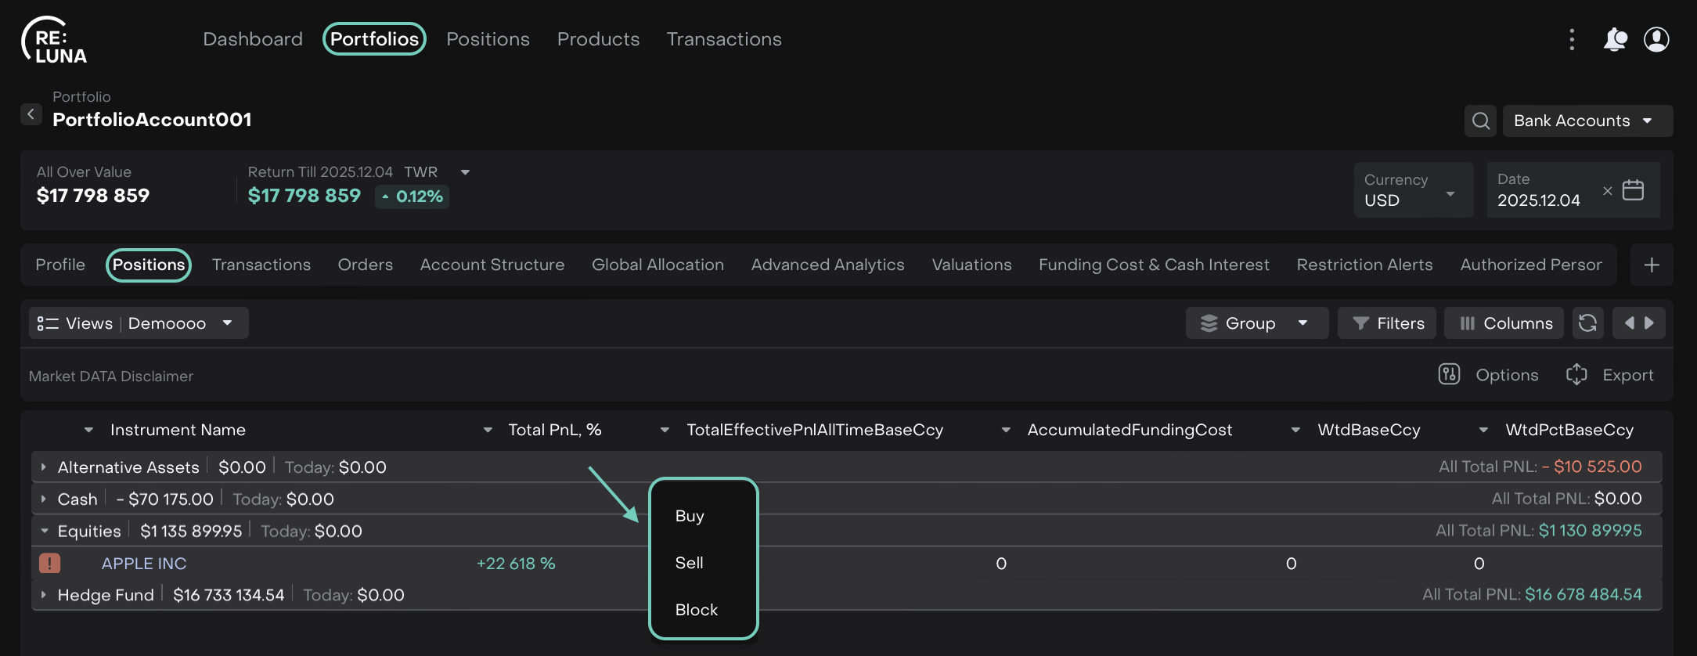The image size is (1697, 656).
Task: Click the notifications bell icon
Action: pos(1615,39)
